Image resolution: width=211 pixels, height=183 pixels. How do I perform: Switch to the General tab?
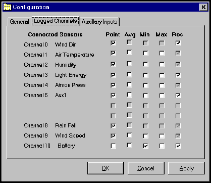coord(19,22)
